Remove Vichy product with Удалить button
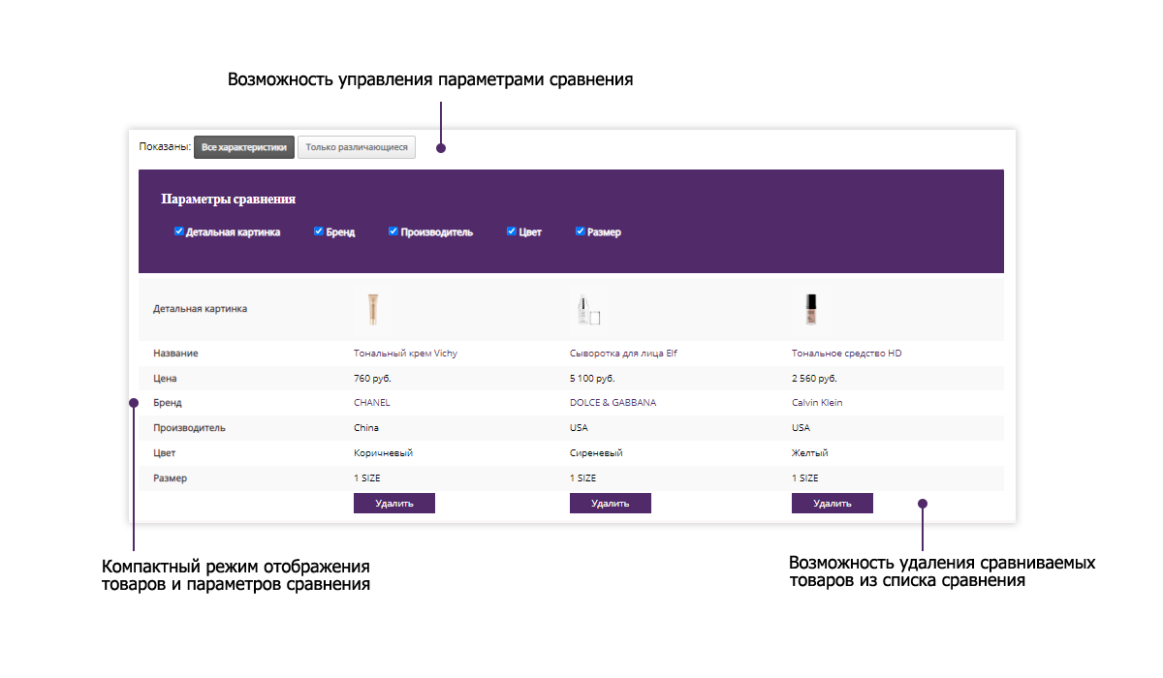1163x678 pixels. [393, 503]
